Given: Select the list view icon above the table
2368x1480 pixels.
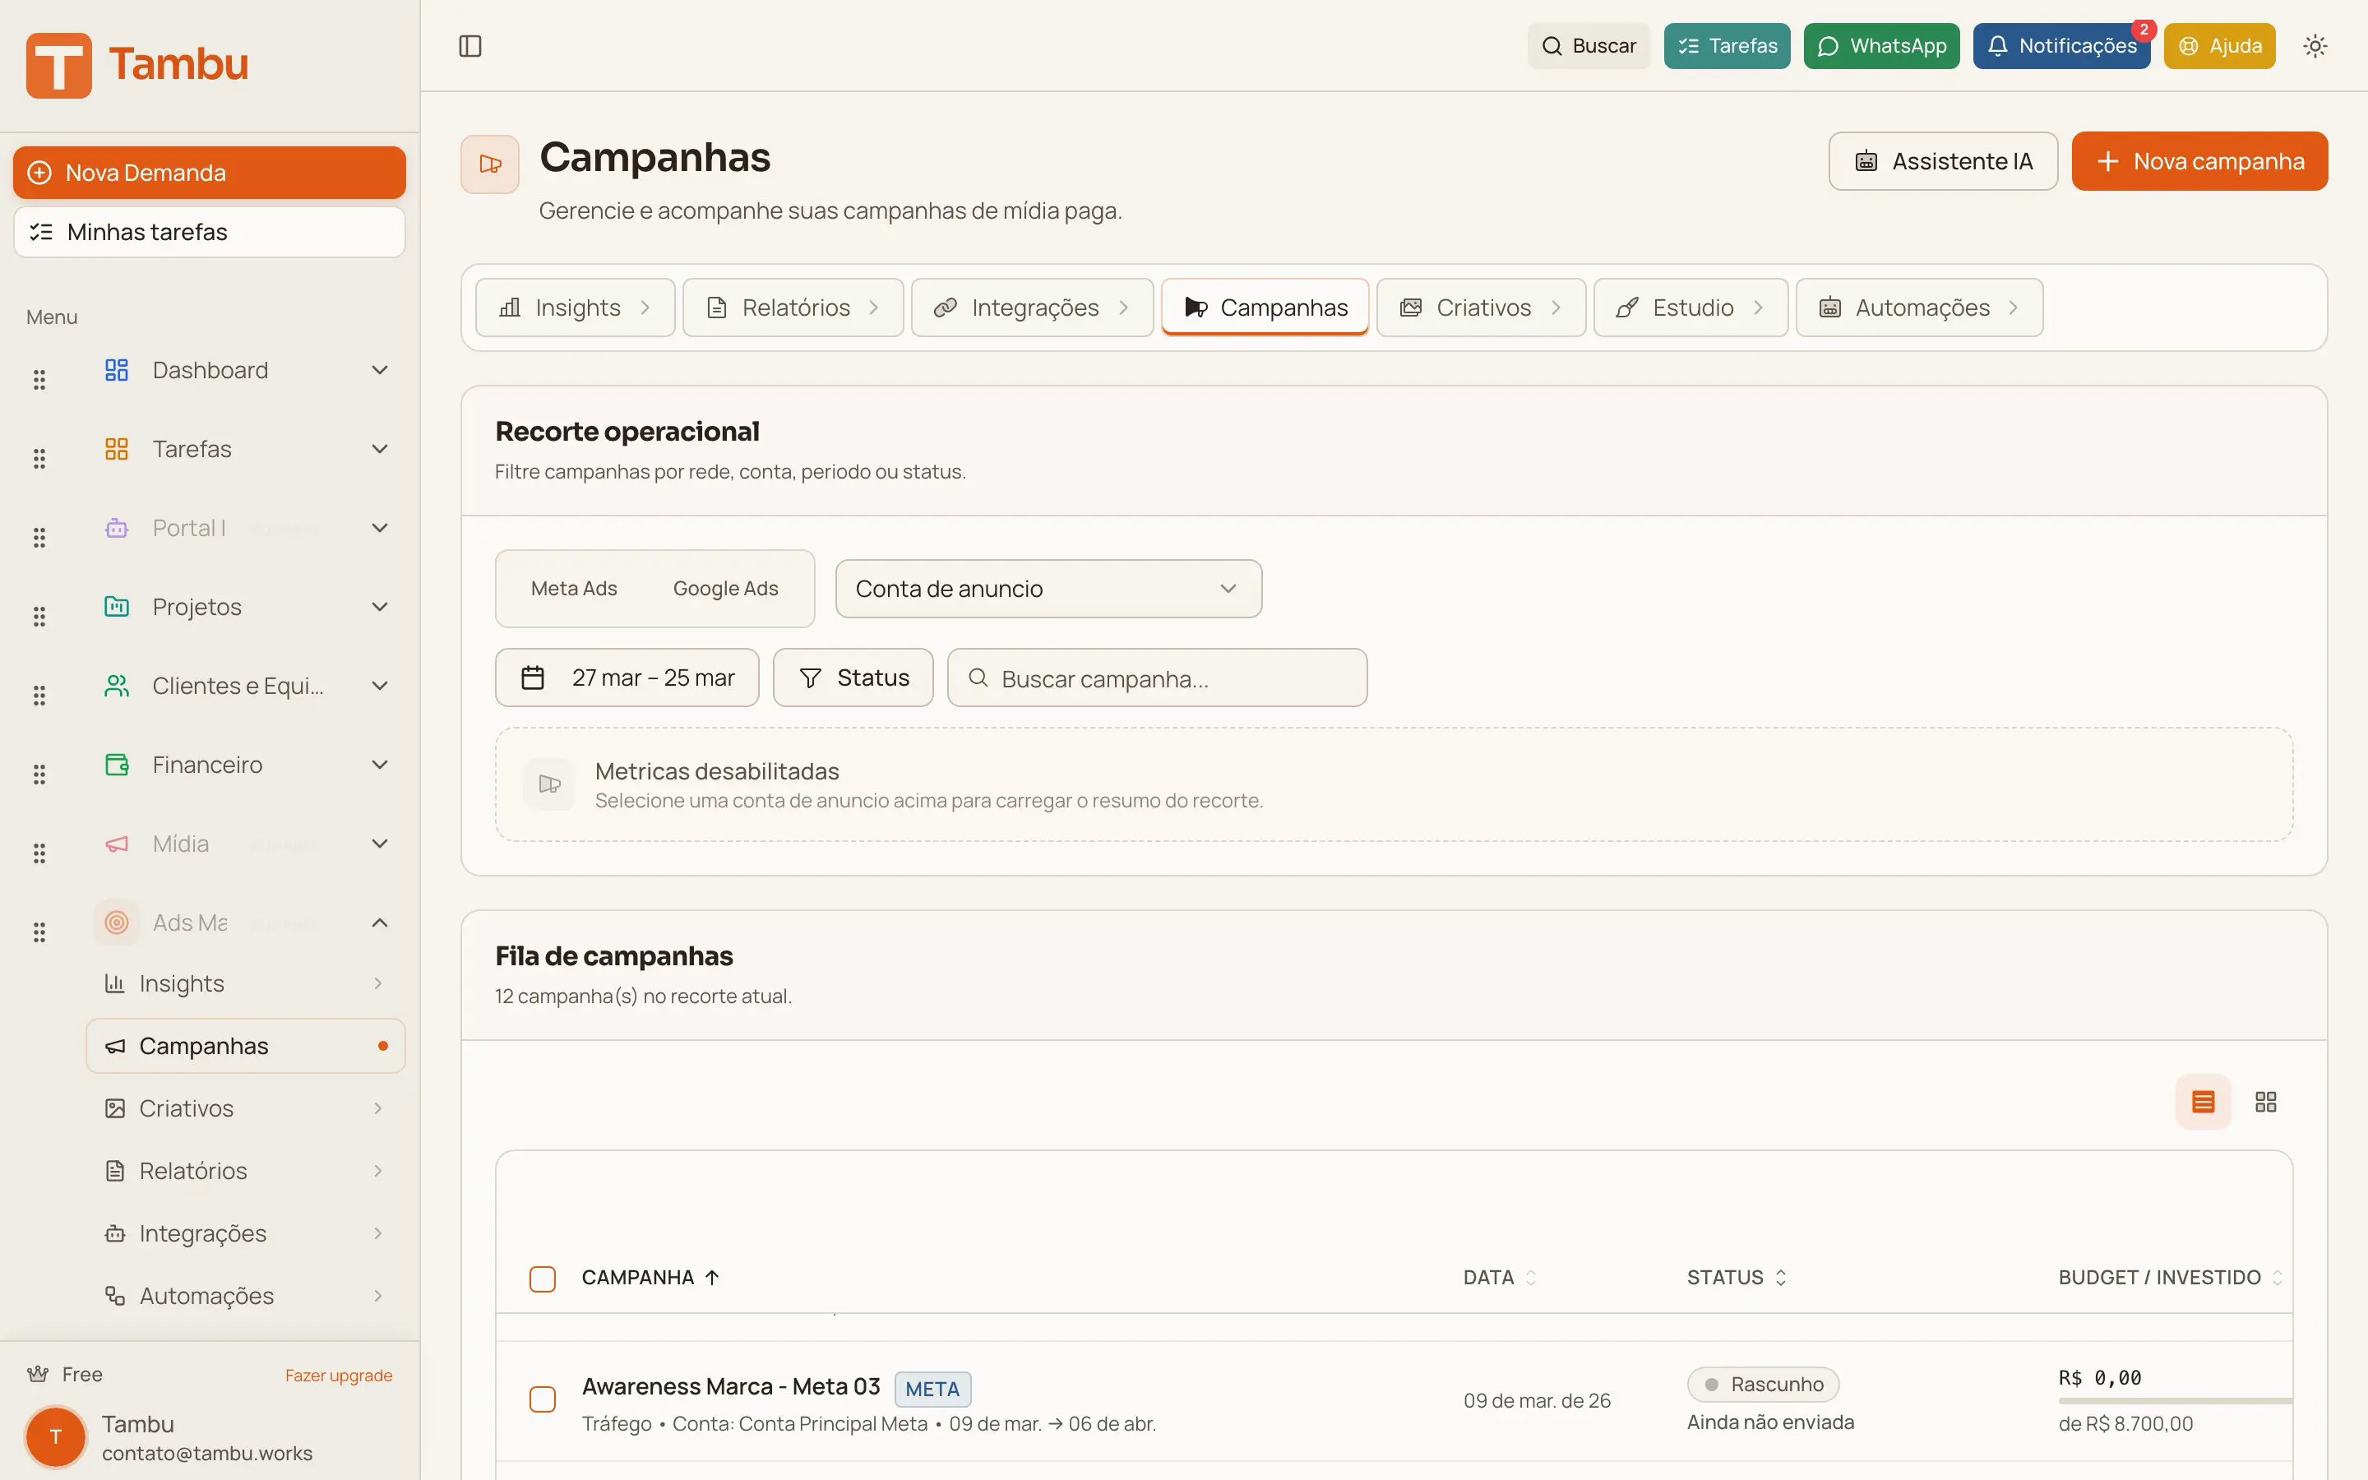Looking at the screenshot, I should [x=2203, y=1101].
